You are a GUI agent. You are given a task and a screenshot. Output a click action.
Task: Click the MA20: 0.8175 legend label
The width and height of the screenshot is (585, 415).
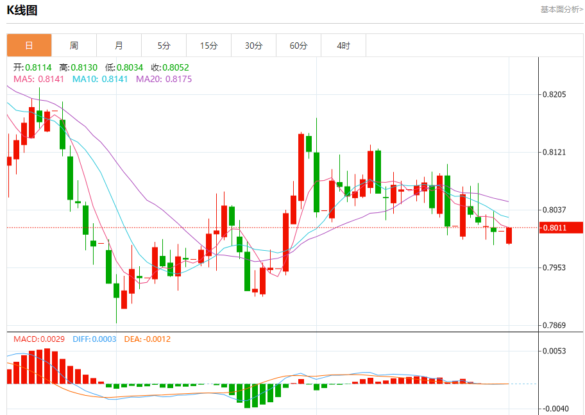coord(164,79)
